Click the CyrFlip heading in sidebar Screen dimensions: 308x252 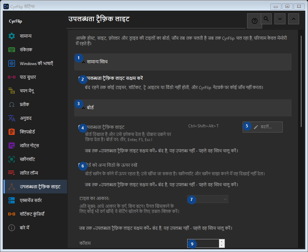pos(15,21)
